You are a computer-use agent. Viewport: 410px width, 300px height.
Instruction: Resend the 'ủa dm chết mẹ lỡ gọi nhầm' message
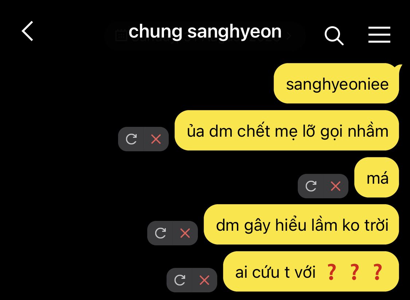coord(131,139)
